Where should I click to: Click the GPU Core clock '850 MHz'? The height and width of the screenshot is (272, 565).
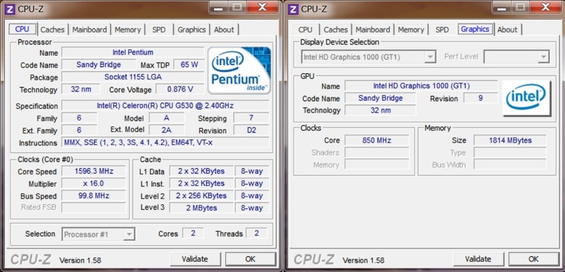376,140
